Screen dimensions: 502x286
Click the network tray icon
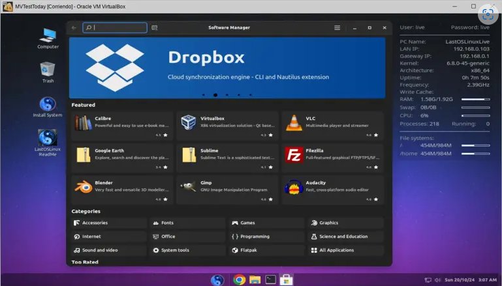(x=428, y=280)
